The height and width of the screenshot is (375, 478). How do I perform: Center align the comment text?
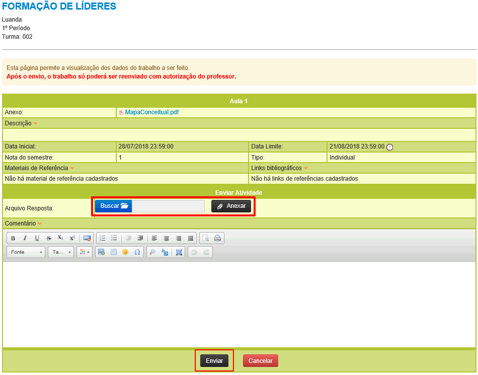click(167, 238)
